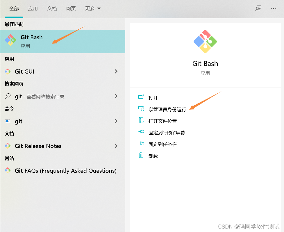Screen dimensions: 284x232
Task: Expand the git command arrow
Action: (x=116, y=121)
